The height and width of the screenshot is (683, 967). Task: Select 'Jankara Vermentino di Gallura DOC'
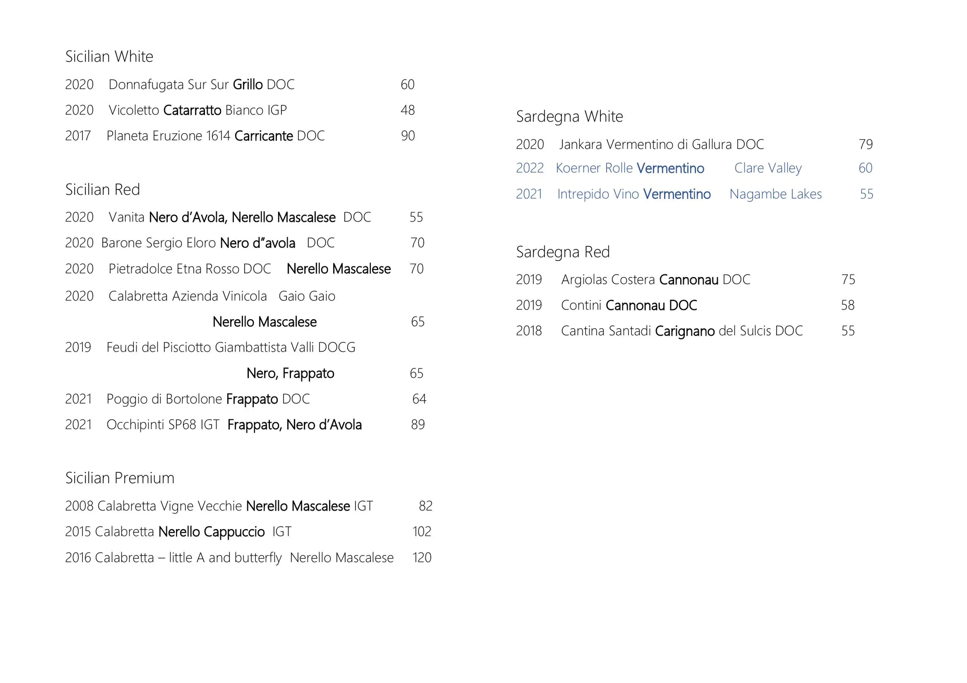[661, 145]
